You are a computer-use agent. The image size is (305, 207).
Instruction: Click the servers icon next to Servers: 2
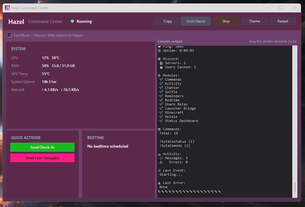[x=161, y=63]
